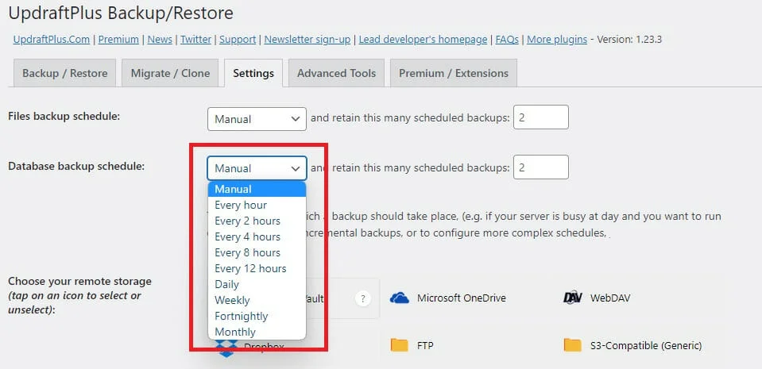The height and width of the screenshot is (369, 762).
Task: Open the Advanced Tools tab
Action: pyautogui.click(x=336, y=73)
